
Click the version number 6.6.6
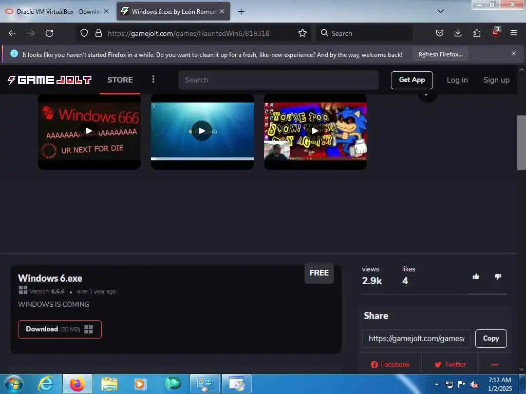point(58,291)
